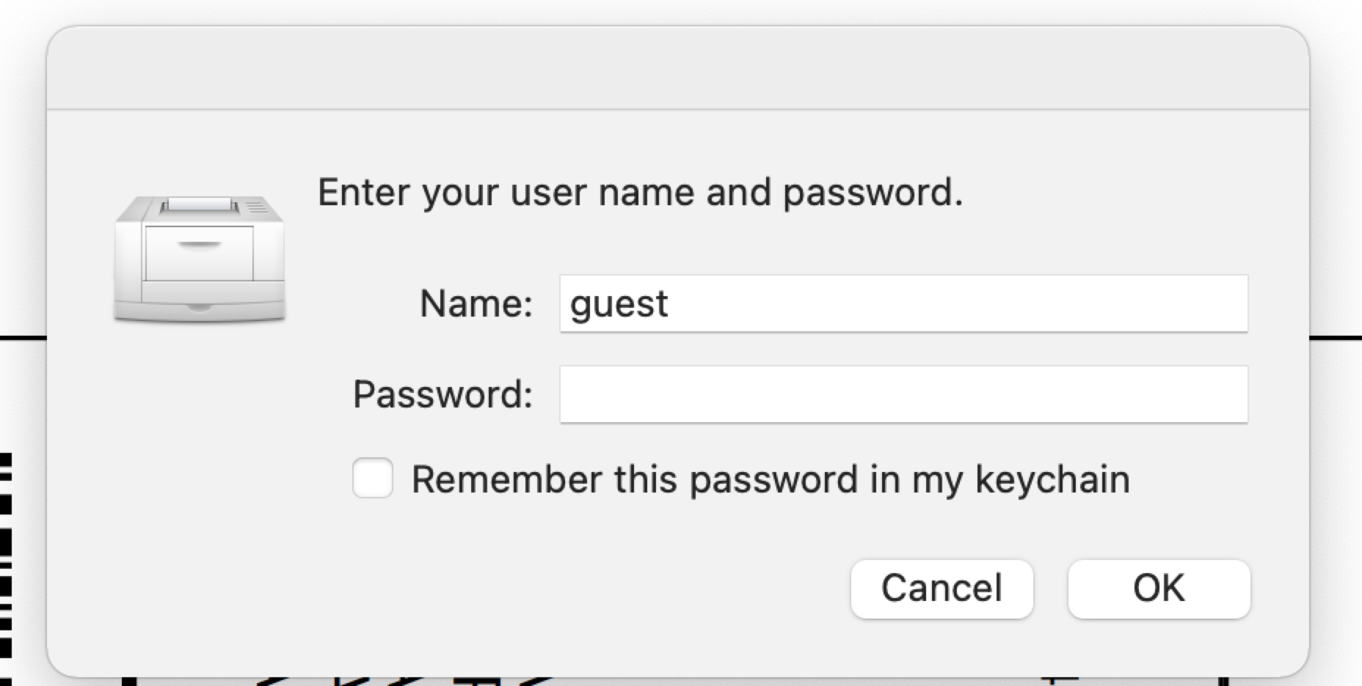Enable Remember this password in my keychain
Screen dimensions: 1362x686
pyautogui.click(x=371, y=479)
